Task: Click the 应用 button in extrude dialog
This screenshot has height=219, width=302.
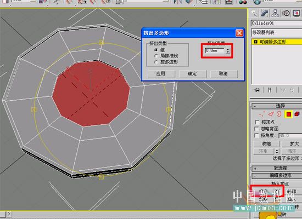Action: (161, 74)
